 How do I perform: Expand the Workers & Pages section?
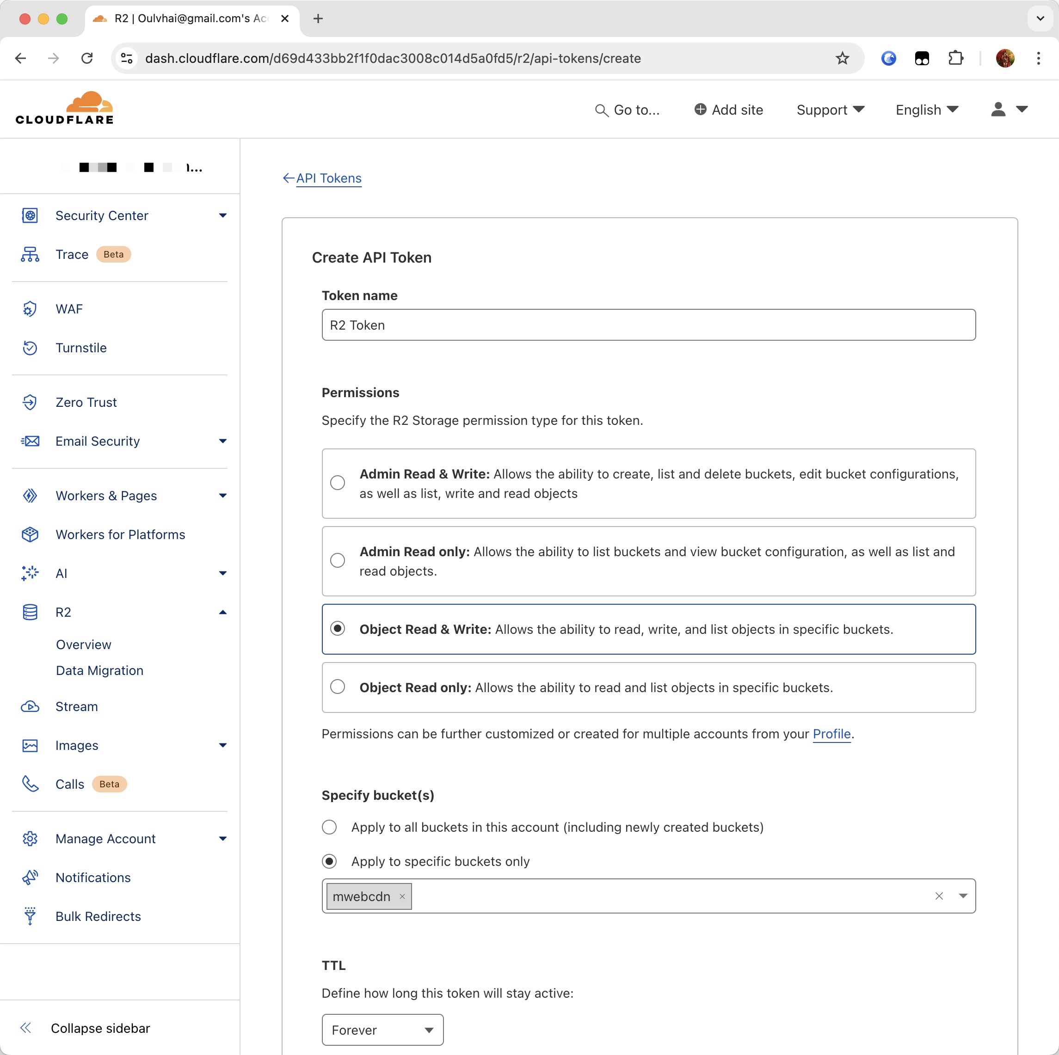[x=222, y=496]
